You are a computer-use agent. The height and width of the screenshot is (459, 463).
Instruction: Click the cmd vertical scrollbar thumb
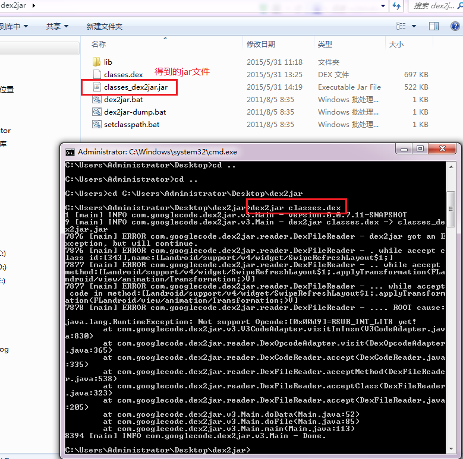(451, 209)
